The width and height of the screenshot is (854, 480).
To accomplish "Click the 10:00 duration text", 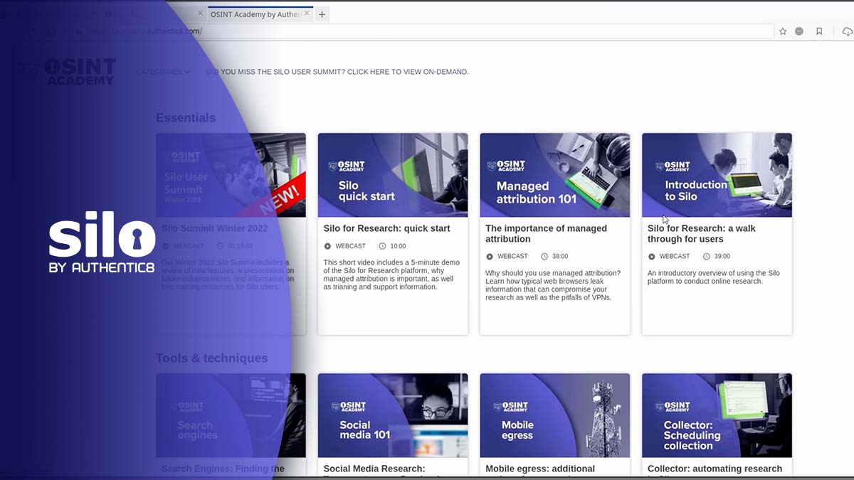I will click(398, 246).
